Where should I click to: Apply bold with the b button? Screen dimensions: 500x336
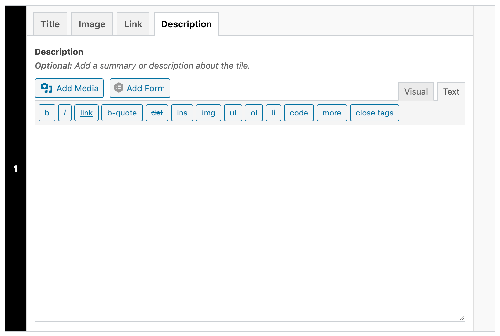(47, 113)
